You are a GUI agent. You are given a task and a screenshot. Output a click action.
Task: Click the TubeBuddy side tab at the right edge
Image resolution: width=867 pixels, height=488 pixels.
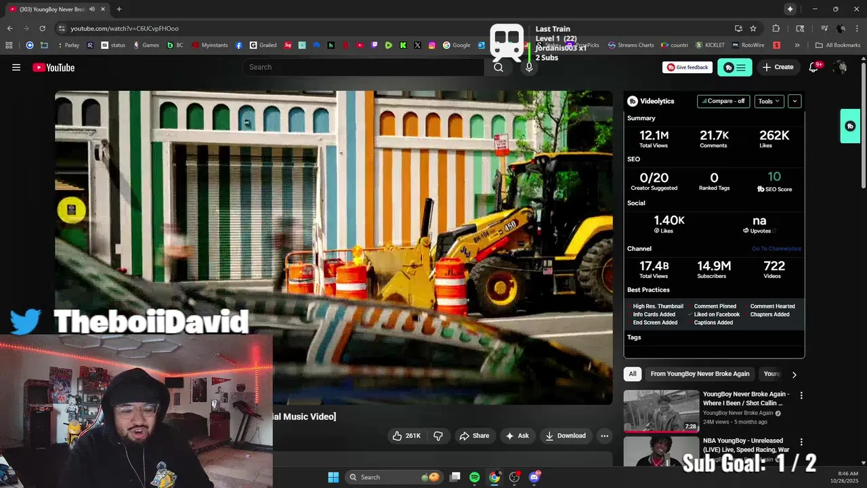point(850,126)
